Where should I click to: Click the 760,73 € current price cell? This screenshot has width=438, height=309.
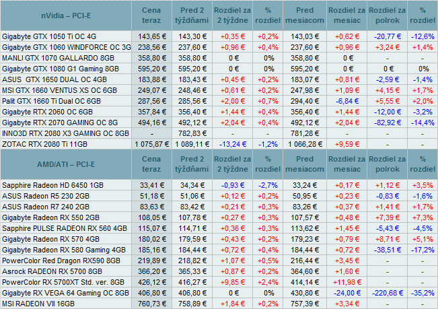tap(151, 304)
